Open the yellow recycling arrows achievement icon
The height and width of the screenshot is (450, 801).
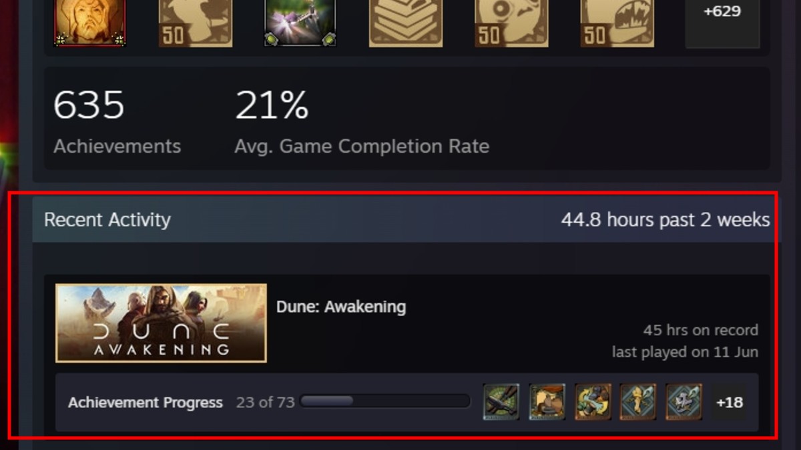(593, 402)
